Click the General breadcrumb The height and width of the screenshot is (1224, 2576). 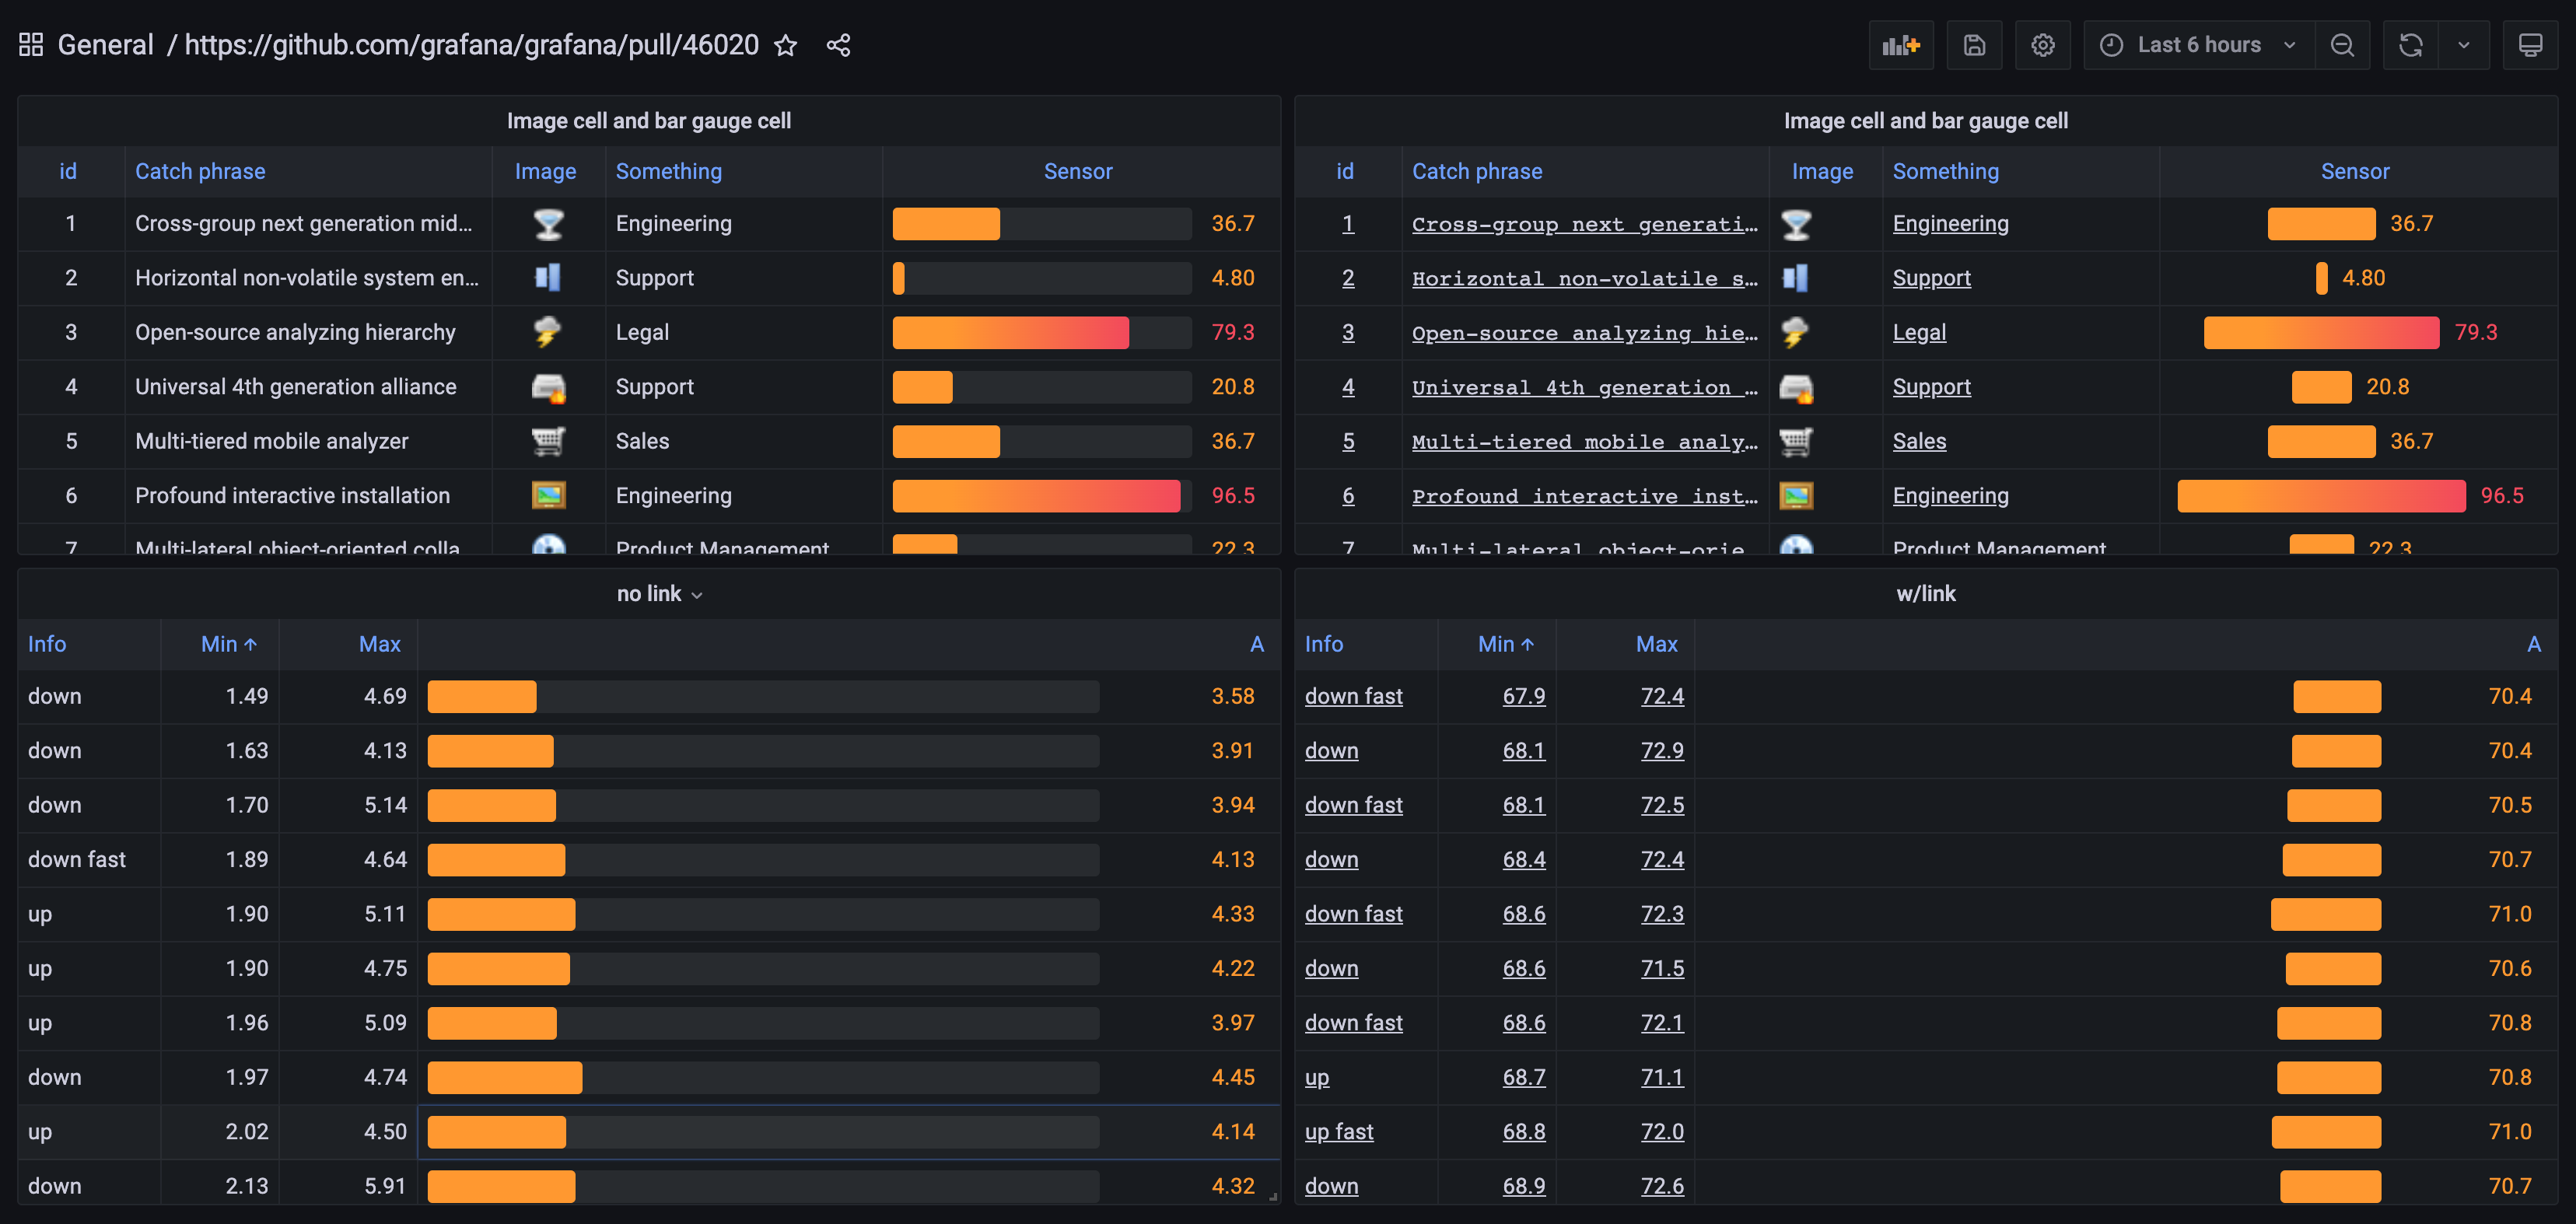point(105,44)
